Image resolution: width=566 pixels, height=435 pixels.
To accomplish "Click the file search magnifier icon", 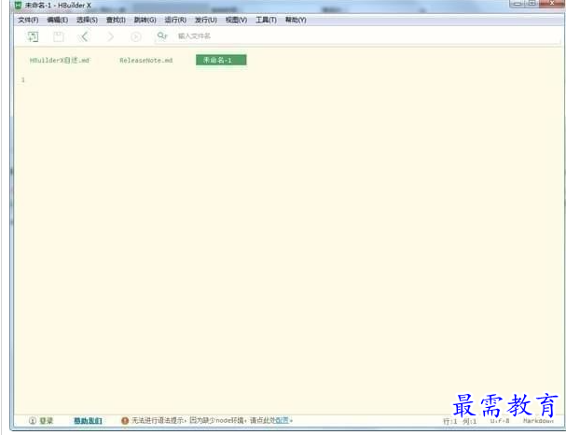I will pos(162,35).
